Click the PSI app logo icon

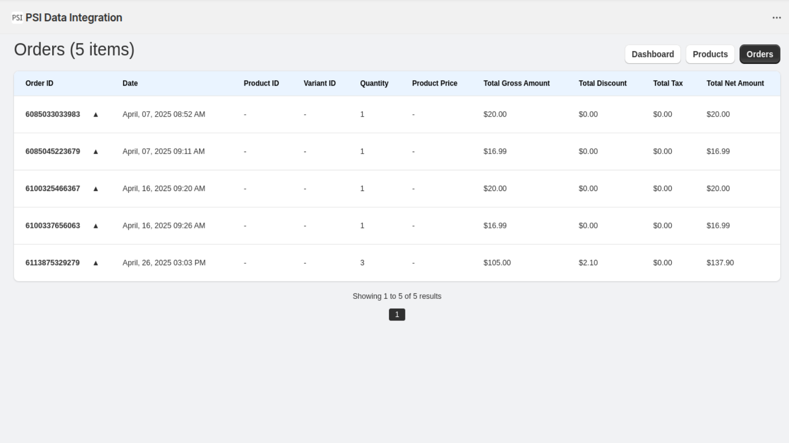click(17, 18)
